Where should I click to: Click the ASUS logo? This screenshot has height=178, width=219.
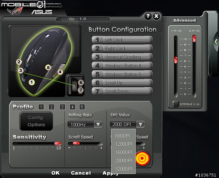42,12
